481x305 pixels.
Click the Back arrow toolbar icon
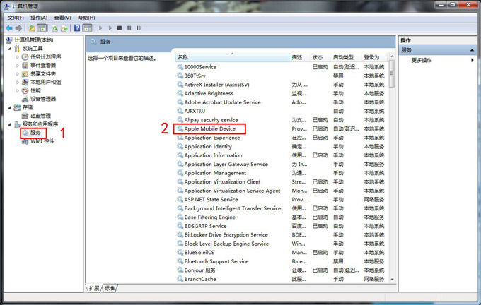[x=9, y=28]
